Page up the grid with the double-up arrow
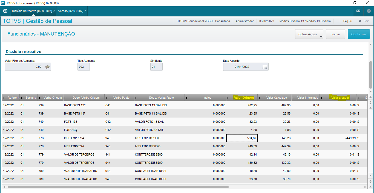 pos(371,102)
